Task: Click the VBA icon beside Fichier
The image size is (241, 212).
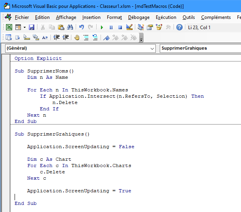Action: pyautogui.click(x=8, y=17)
